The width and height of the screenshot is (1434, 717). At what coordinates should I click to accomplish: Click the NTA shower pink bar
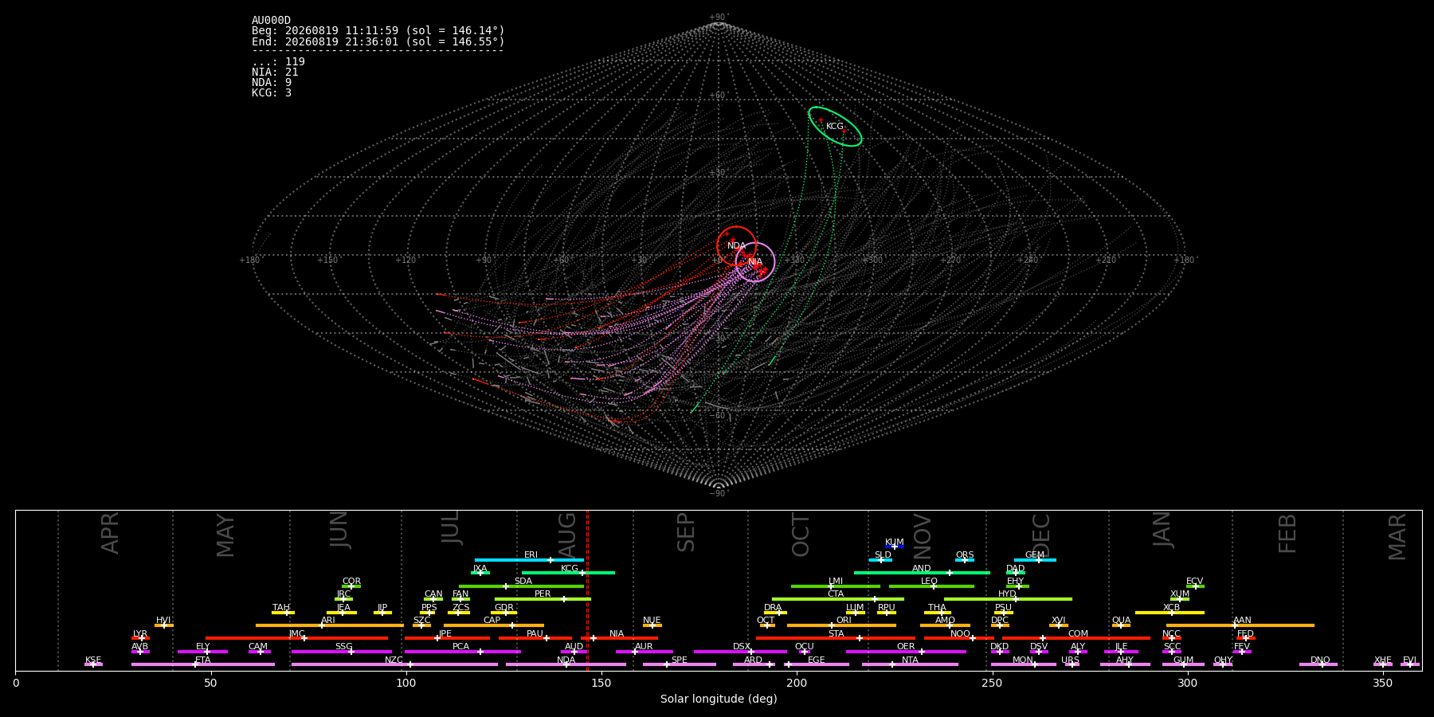coord(910,664)
